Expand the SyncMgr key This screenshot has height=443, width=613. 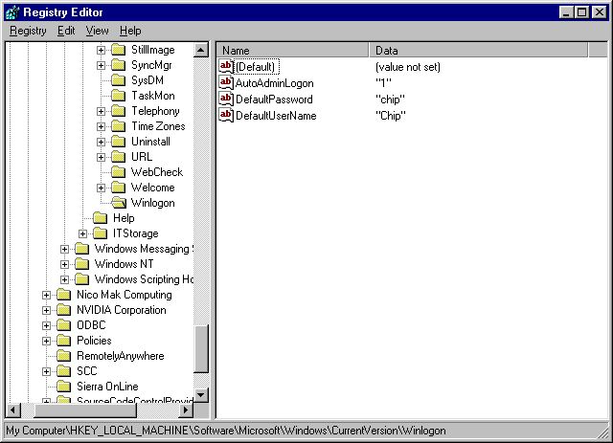tap(101, 66)
